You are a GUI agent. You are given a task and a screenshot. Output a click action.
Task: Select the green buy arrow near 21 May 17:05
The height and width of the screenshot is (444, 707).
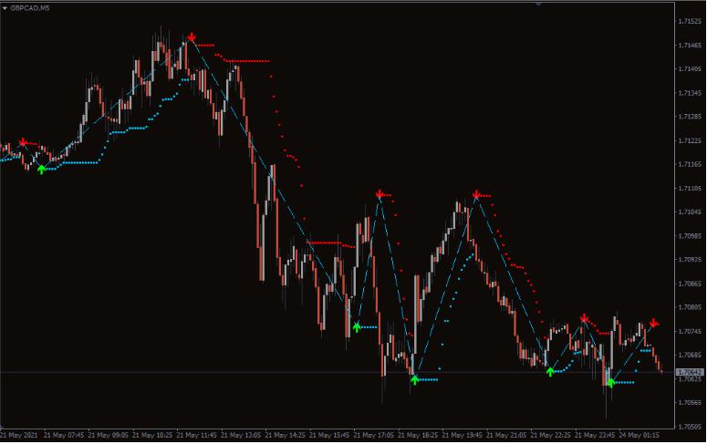click(x=357, y=326)
